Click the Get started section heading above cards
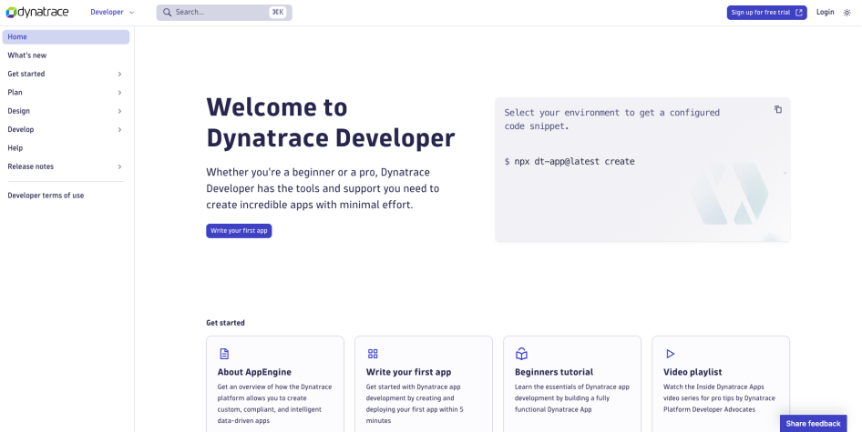The height and width of the screenshot is (432, 862). pos(225,323)
